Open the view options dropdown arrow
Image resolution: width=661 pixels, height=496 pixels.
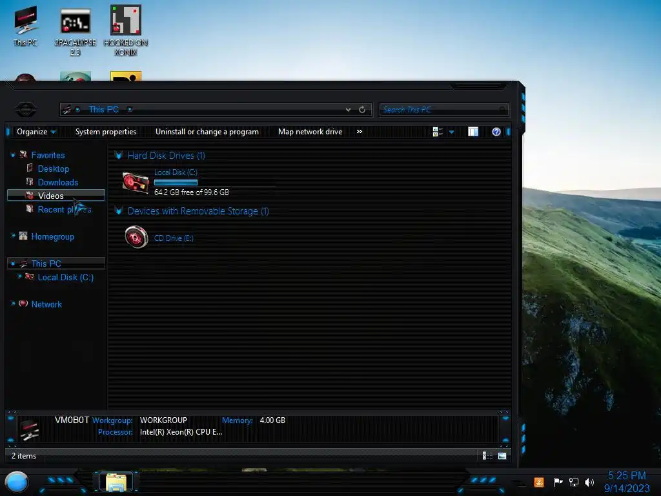451,132
